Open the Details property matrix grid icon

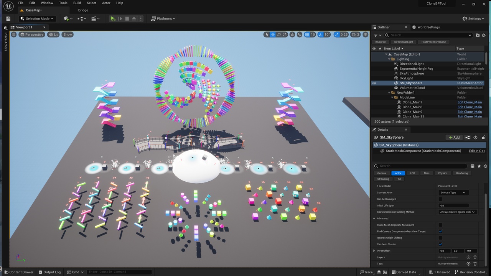(x=473, y=166)
